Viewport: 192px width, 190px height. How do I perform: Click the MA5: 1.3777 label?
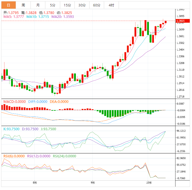pyautogui.click(x=14, y=17)
